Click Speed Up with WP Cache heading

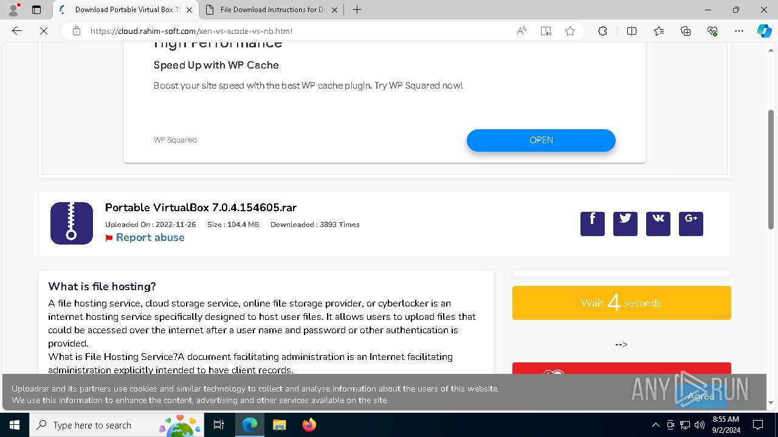tap(216, 65)
